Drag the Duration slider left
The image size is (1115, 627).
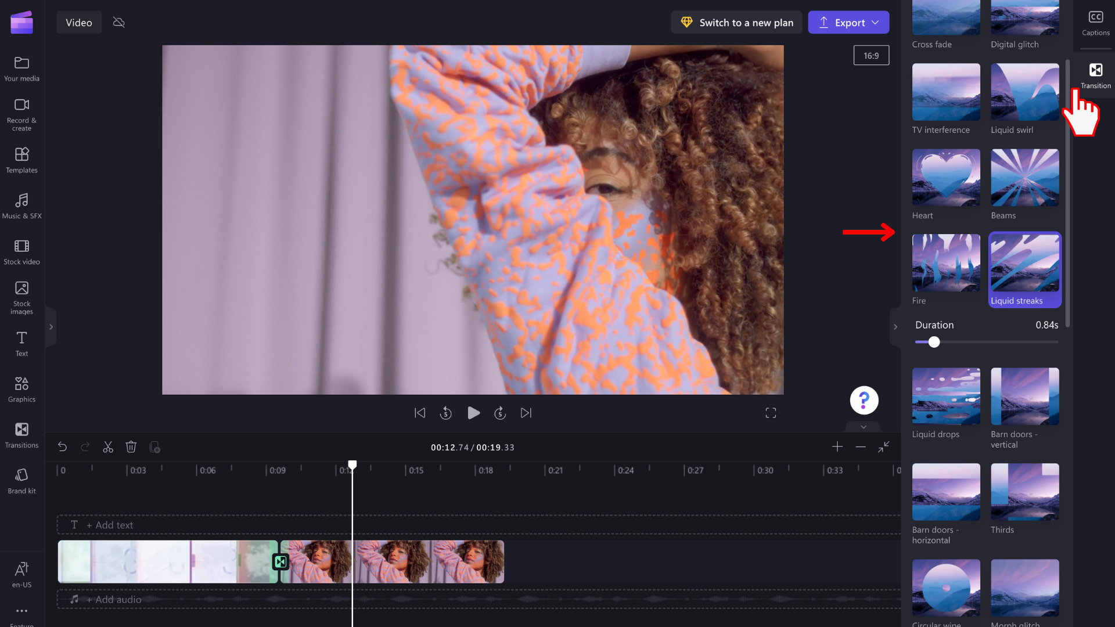pyautogui.click(x=933, y=342)
